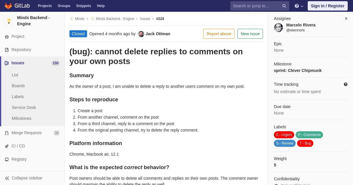353x185 pixels.
Task: Click the New issue button
Action: [250, 34]
